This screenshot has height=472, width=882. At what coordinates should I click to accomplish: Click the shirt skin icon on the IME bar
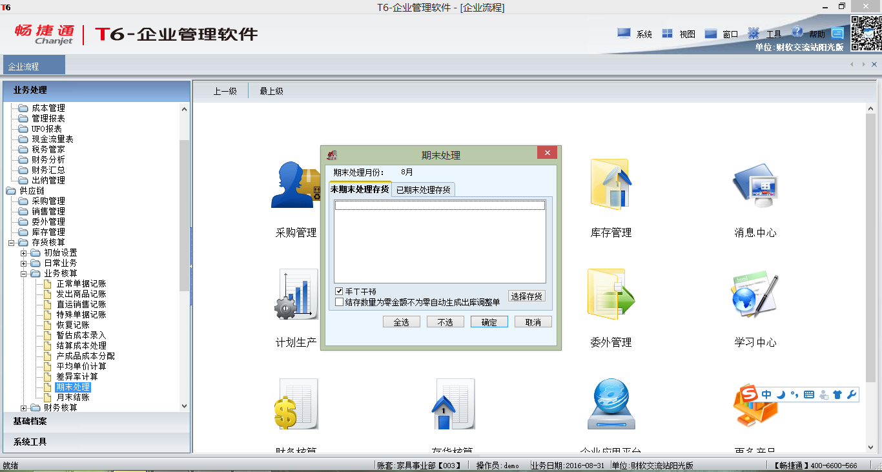pyautogui.click(x=837, y=395)
